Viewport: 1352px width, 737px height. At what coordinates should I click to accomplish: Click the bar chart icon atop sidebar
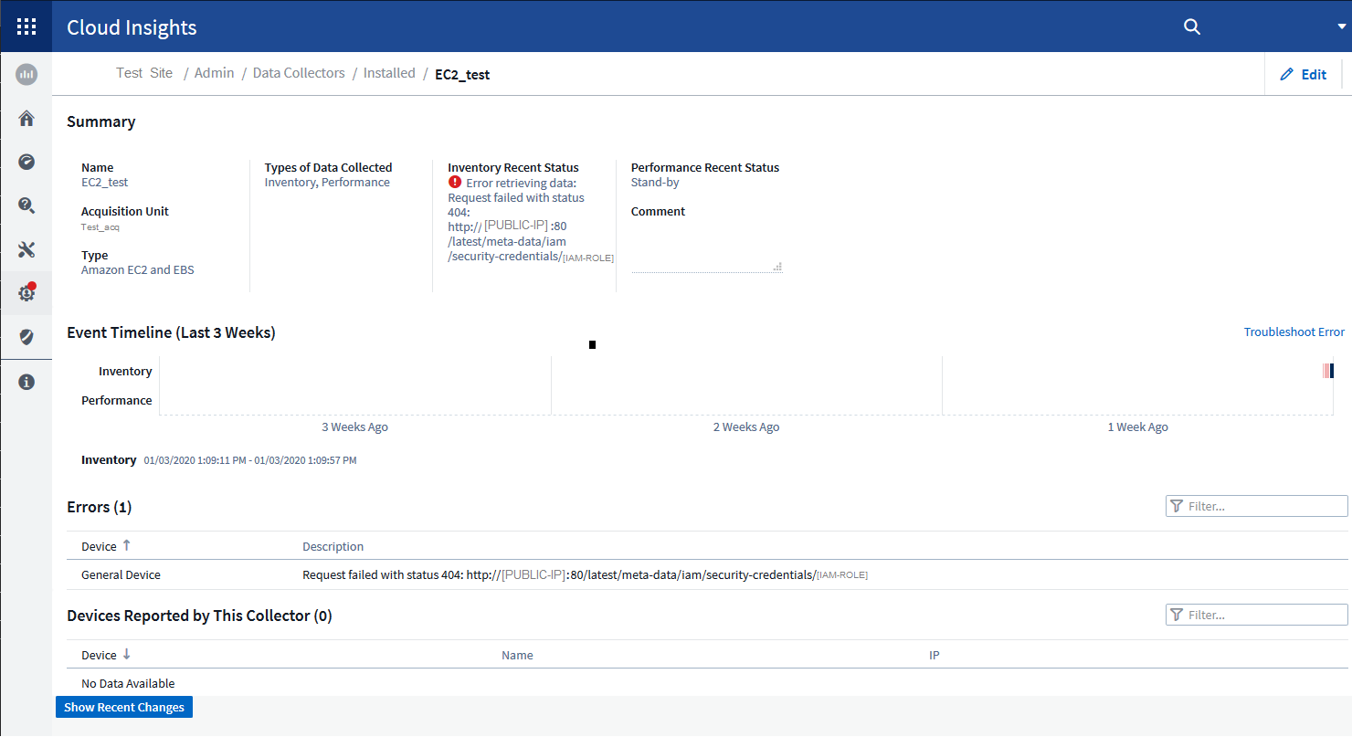(x=26, y=74)
